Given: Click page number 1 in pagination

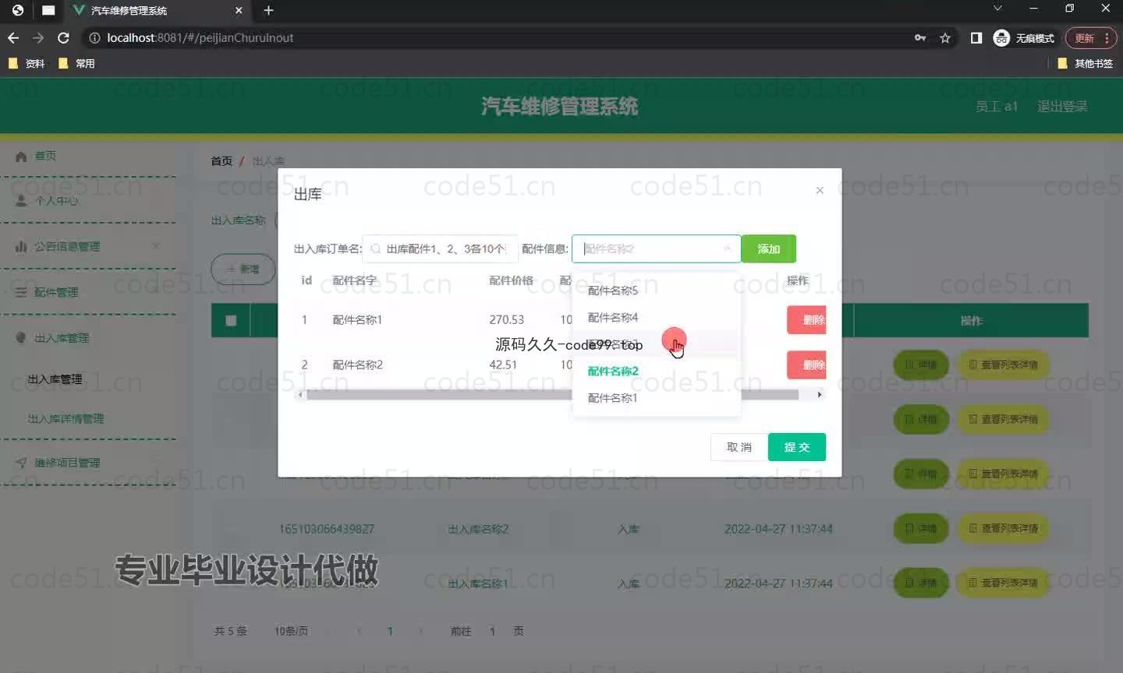Looking at the screenshot, I should click(390, 631).
